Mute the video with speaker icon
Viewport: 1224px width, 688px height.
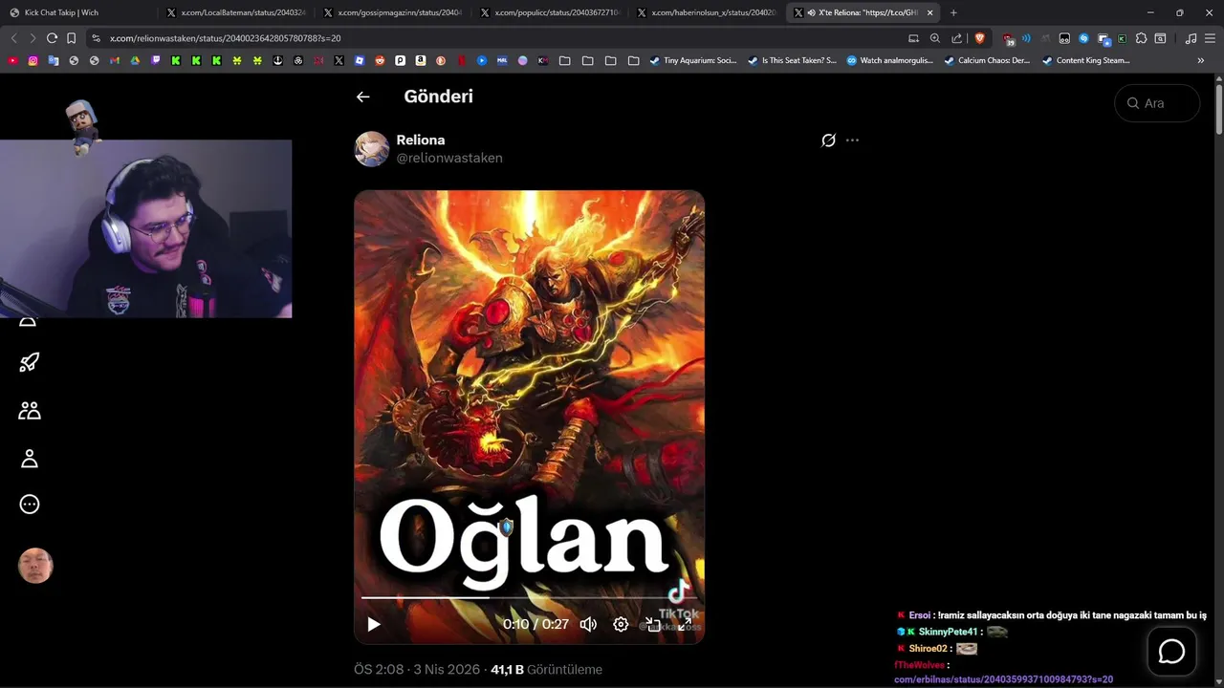pyautogui.click(x=588, y=624)
